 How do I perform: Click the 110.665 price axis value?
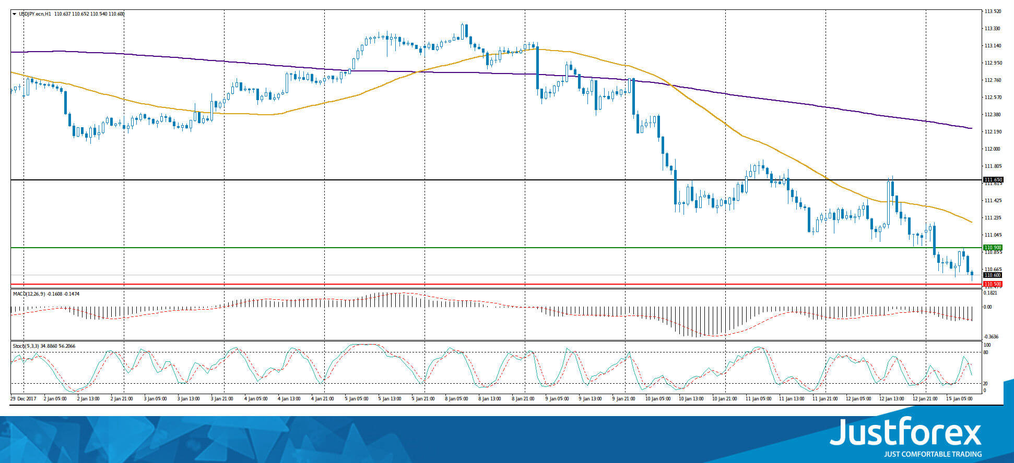click(x=993, y=270)
